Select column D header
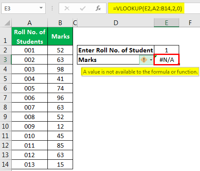200x171 pixels. [116, 23]
